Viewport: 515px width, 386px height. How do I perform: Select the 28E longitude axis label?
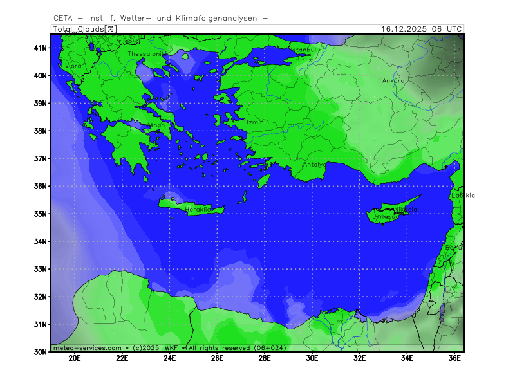265,358
